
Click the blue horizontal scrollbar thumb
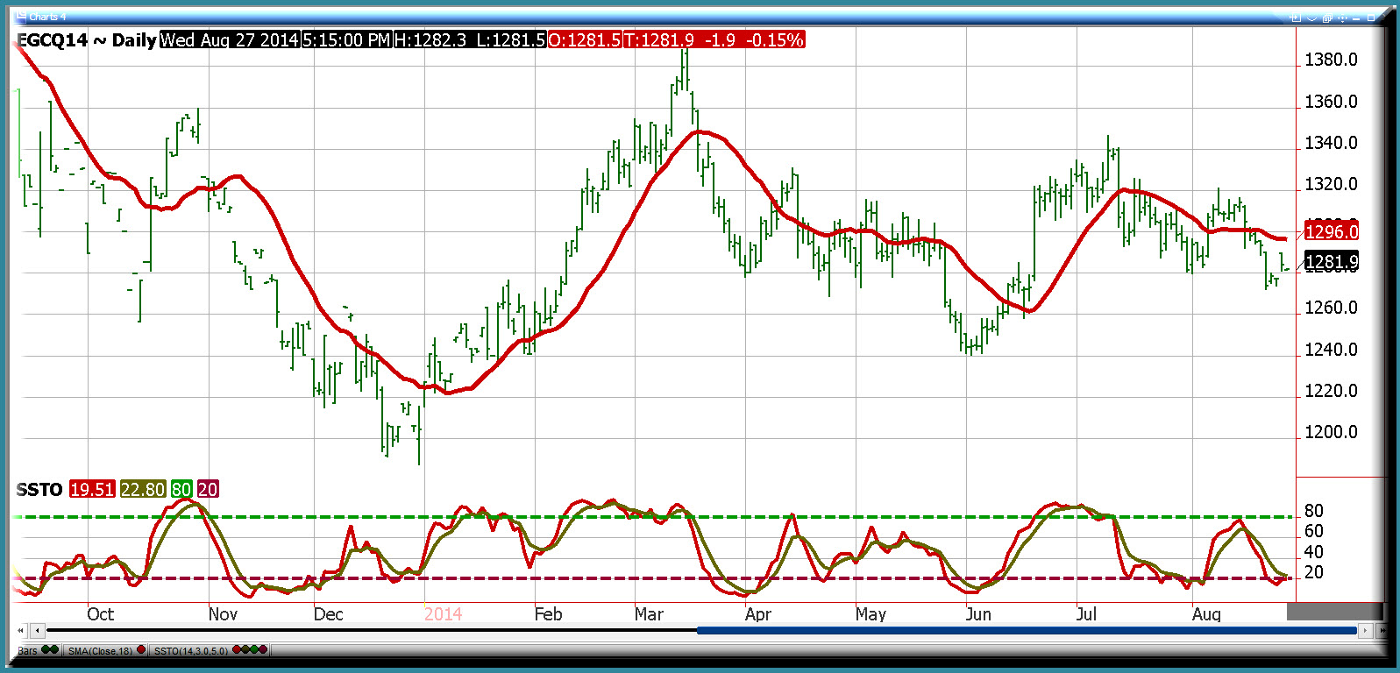1027,630
